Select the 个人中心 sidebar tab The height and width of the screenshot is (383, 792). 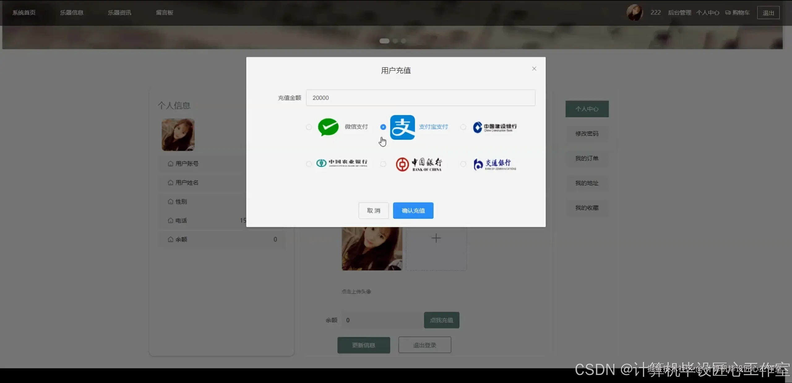[x=587, y=109]
